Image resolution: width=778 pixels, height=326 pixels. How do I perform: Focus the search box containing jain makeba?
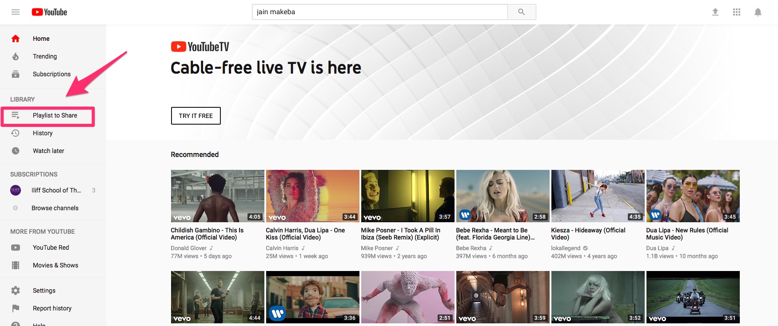[379, 12]
